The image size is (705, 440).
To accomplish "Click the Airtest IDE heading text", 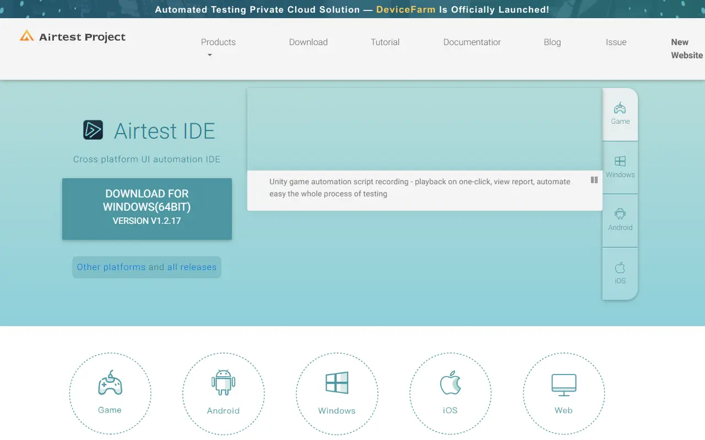I will pos(165,131).
